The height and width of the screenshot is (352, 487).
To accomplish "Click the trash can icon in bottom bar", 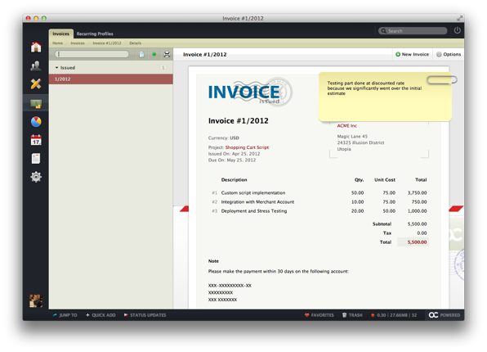I will click(x=344, y=315).
